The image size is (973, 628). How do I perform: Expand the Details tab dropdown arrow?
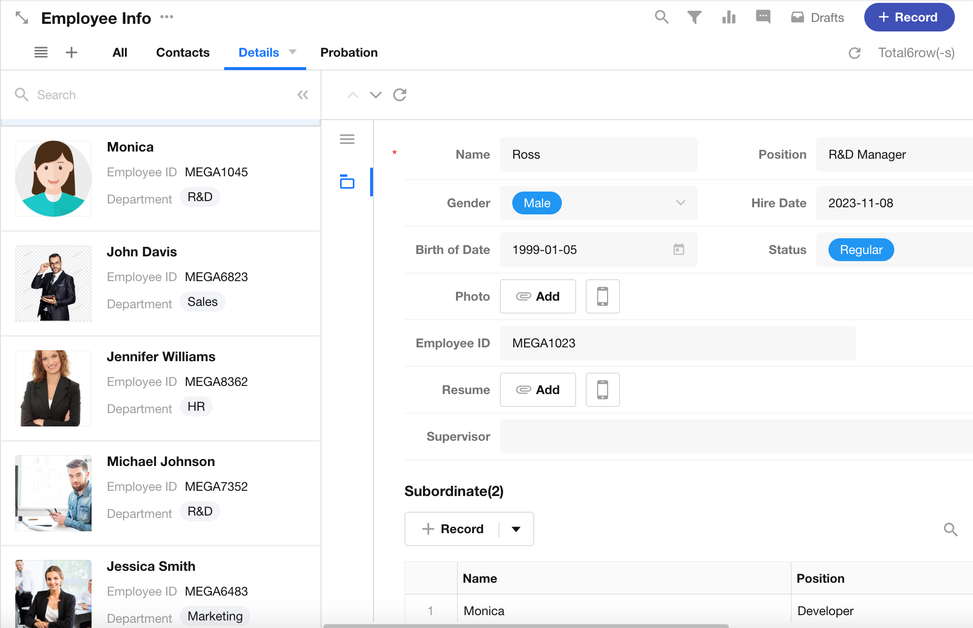click(x=293, y=52)
